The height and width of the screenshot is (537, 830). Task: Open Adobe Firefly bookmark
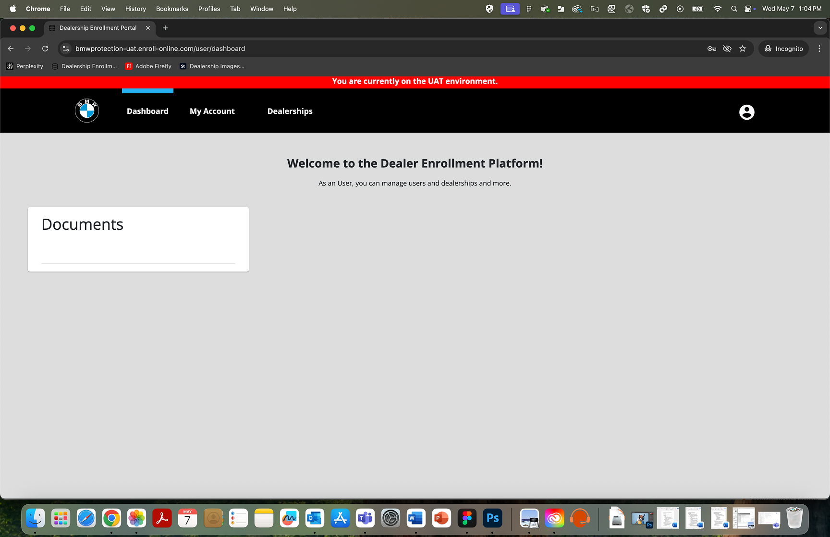148,66
